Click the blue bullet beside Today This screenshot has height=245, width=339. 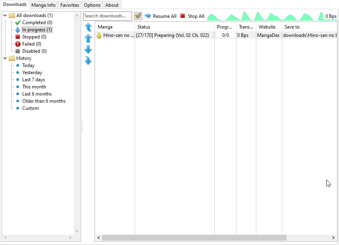click(x=18, y=65)
